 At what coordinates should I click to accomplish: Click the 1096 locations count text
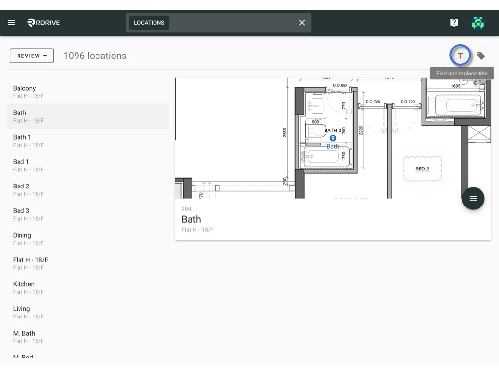95,56
